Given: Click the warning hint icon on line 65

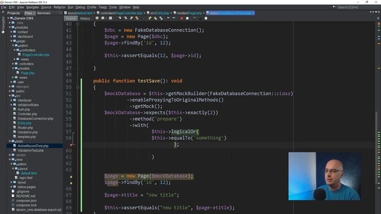Looking at the screenshot, I should pyautogui.click(x=71, y=183).
